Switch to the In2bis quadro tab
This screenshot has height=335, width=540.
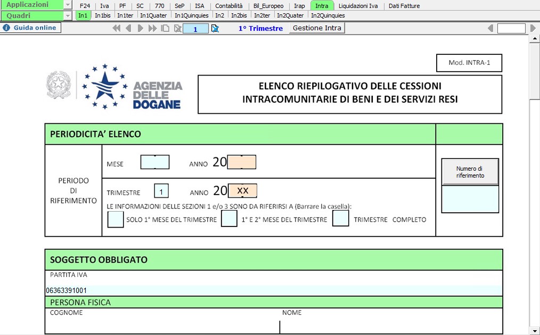pos(239,15)
